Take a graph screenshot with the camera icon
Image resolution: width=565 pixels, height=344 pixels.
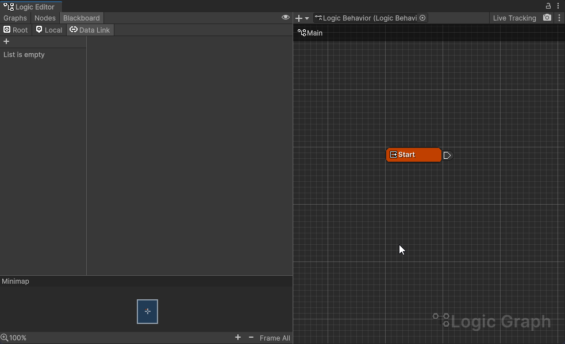click(x=547, y=18)
